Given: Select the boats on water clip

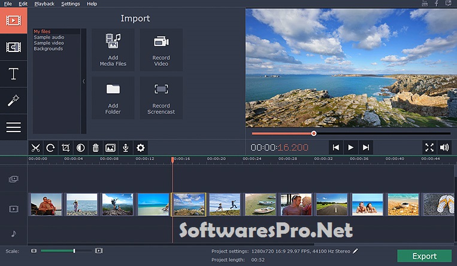Looking at the screenshot, I should (261, 204).
